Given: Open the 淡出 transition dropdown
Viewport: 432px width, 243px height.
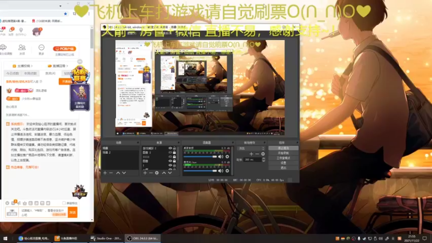Looking at the screenshot, I should tap(251, 148).
